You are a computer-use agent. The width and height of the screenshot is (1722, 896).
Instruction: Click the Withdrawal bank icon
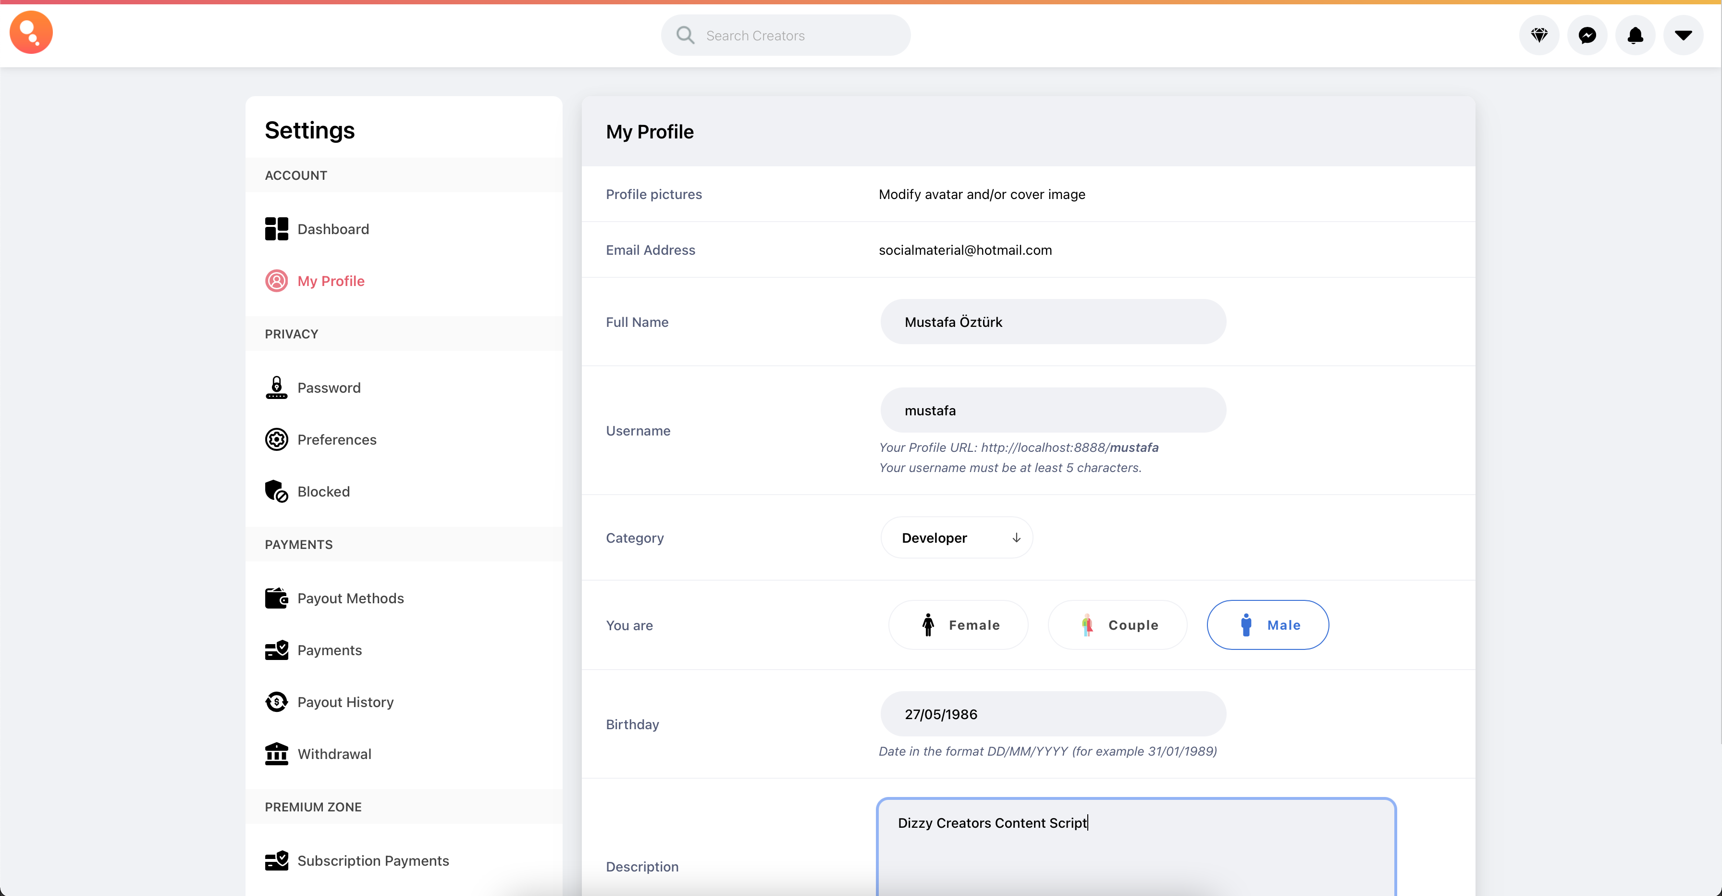(276, 754)
